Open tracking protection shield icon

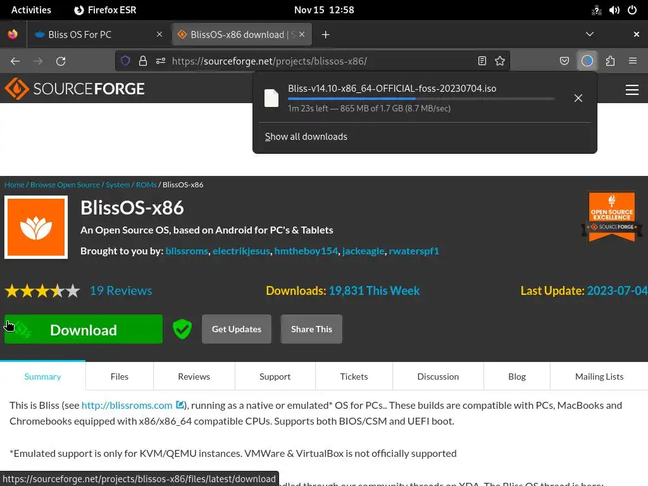click(125, 61)
